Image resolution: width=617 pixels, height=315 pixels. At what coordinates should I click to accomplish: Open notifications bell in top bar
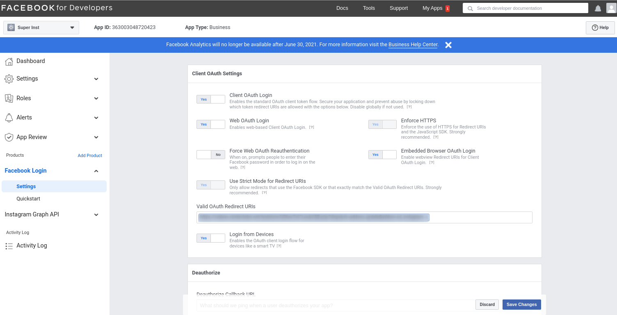[598, 8]
